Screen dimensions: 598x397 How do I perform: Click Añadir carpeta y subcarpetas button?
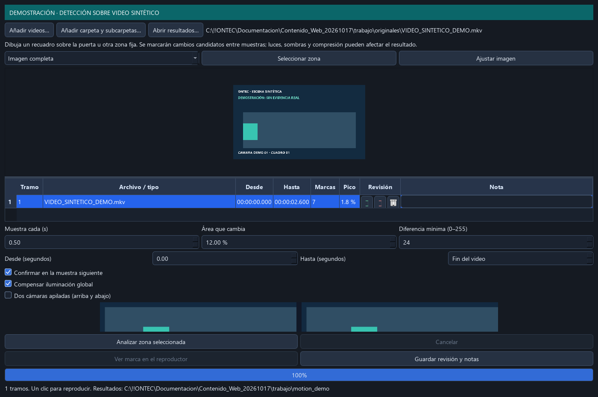(x=101, y=30)
